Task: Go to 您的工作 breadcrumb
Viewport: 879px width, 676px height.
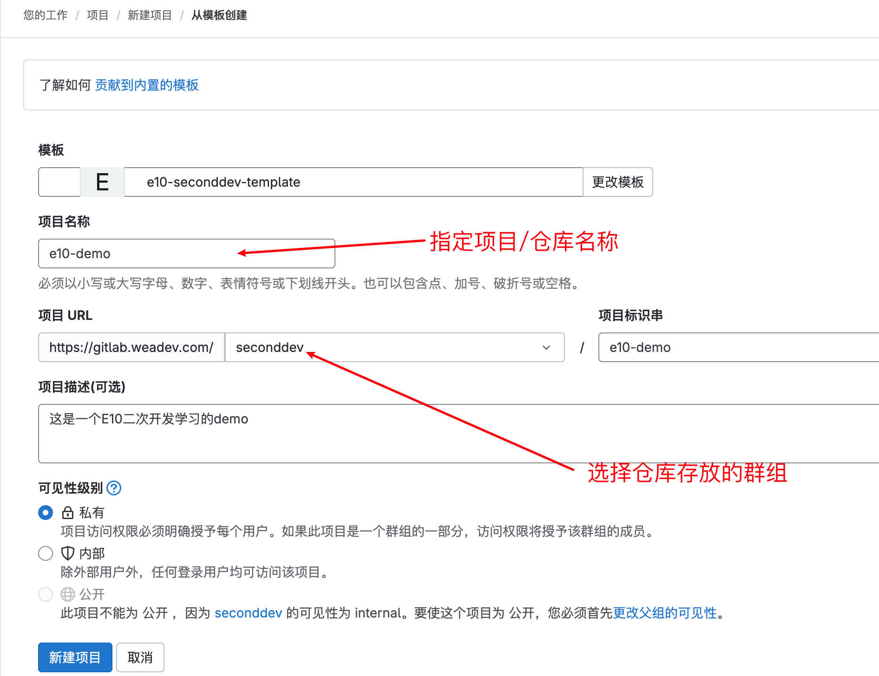Action: click(46, 15)
